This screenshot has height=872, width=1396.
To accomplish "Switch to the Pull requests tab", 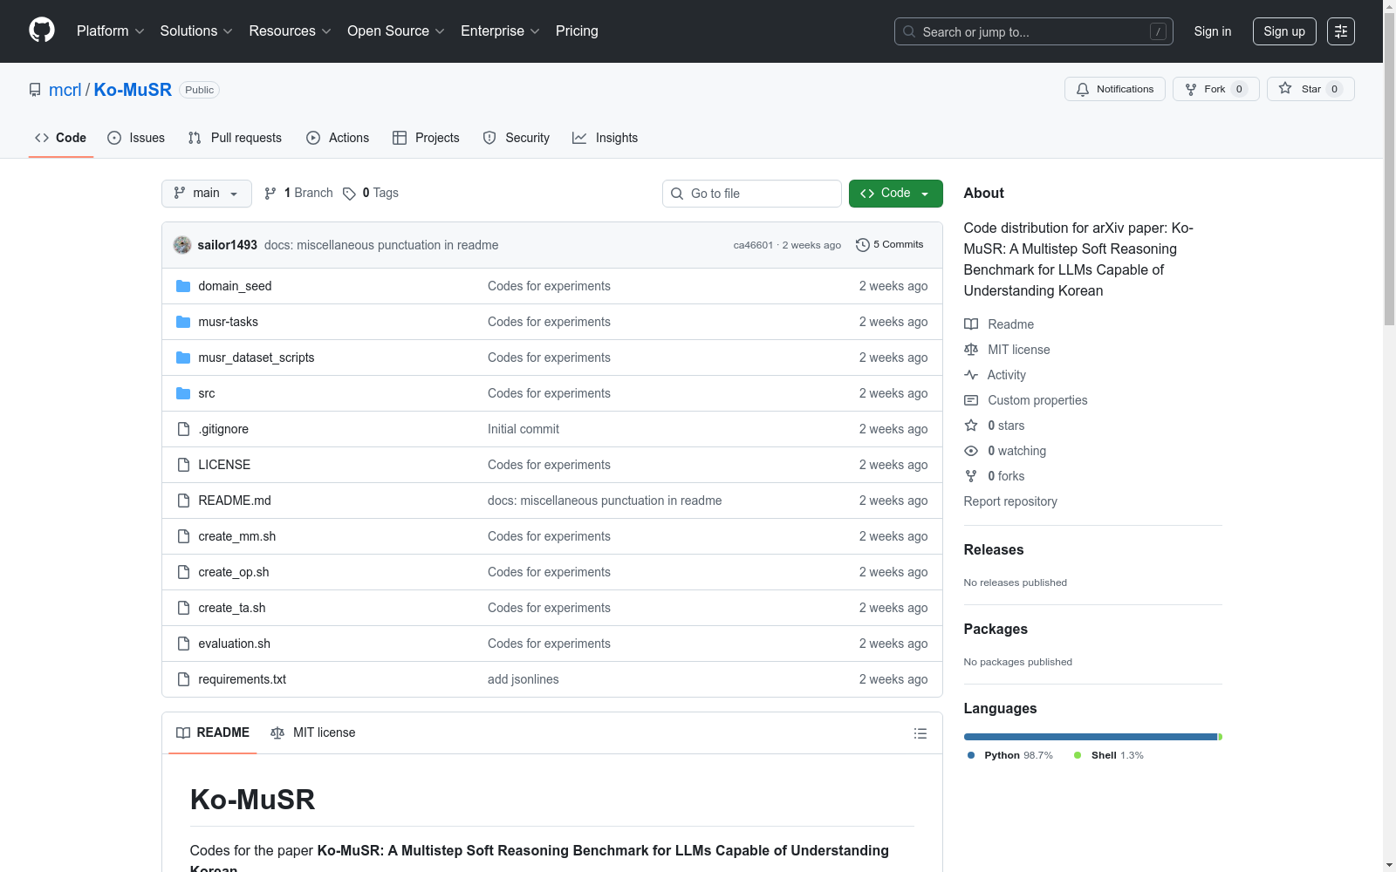I will click(235, 138).
